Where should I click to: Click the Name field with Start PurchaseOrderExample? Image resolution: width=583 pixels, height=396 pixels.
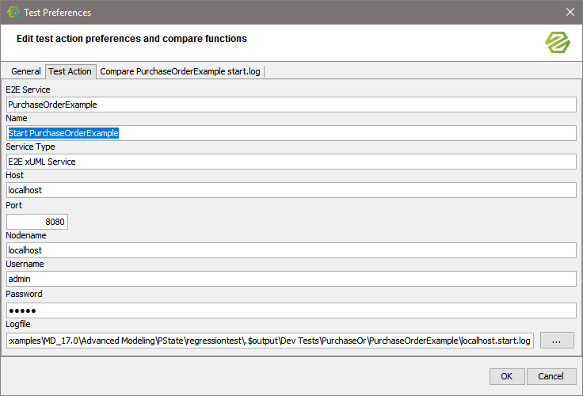(x=291, y=133)
